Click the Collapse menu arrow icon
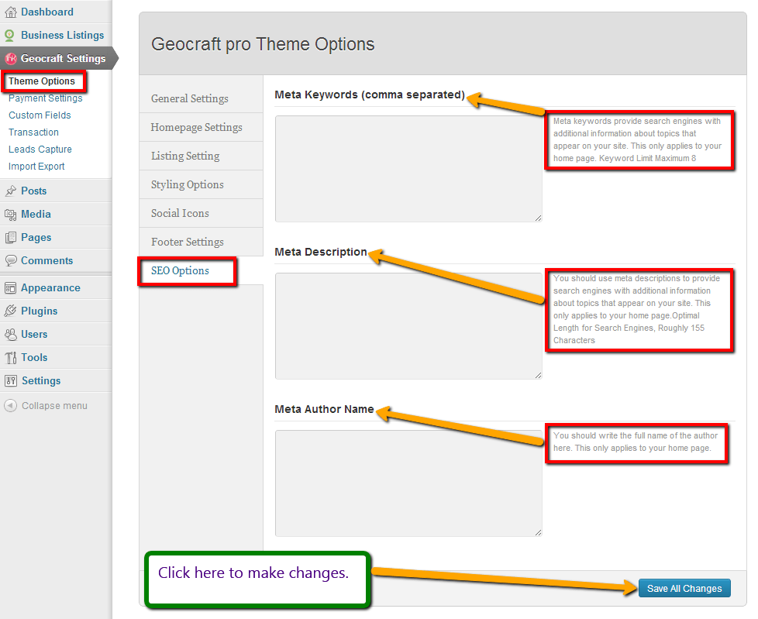The height and width of the screenshot is (619, 758). (10, 405)
